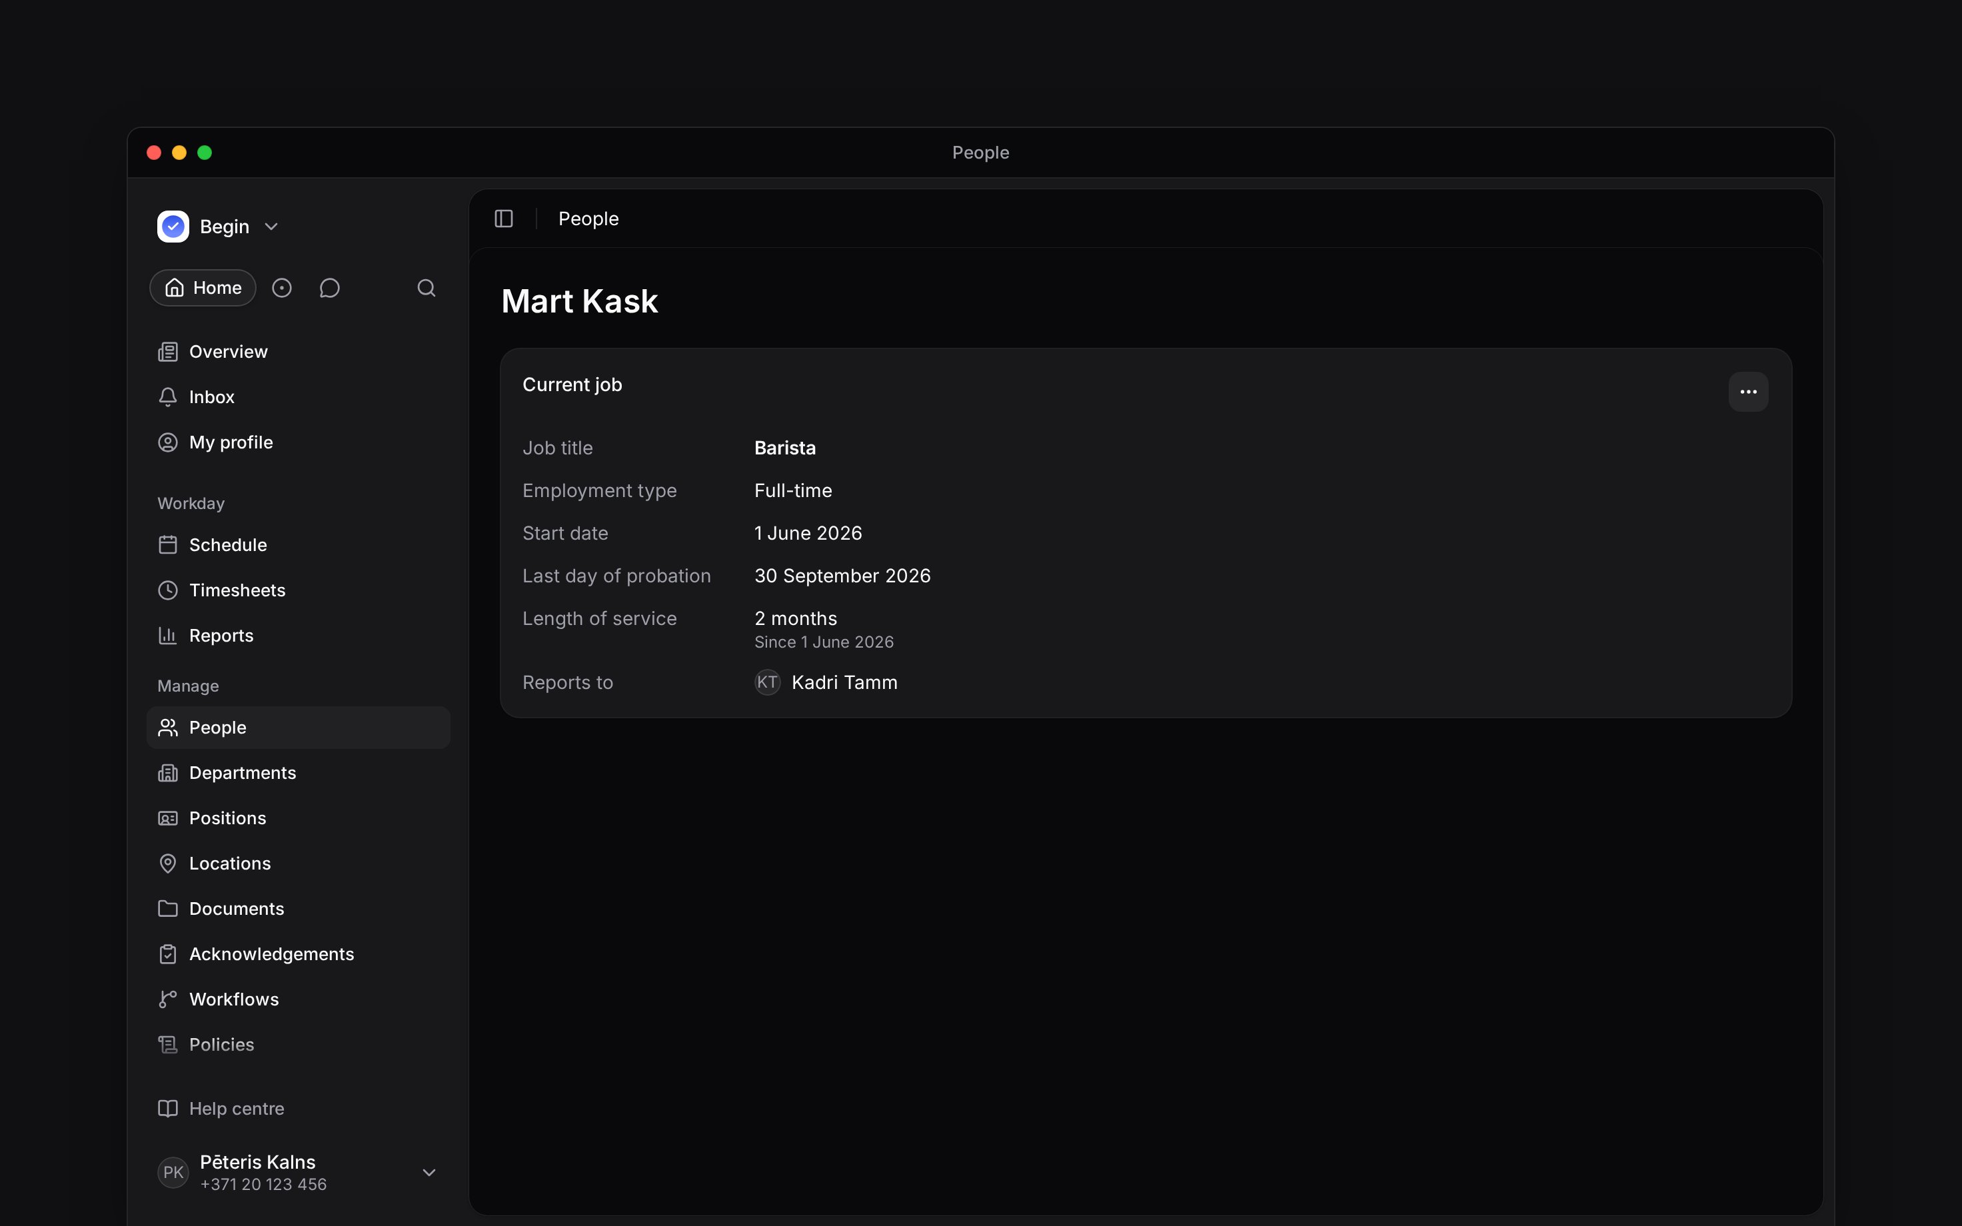Click the Full-time employment type value

pos(793,490)
